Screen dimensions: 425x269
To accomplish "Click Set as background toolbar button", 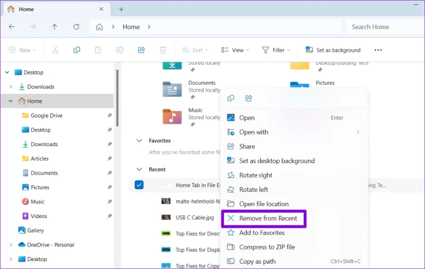I will tap(333, 50).
